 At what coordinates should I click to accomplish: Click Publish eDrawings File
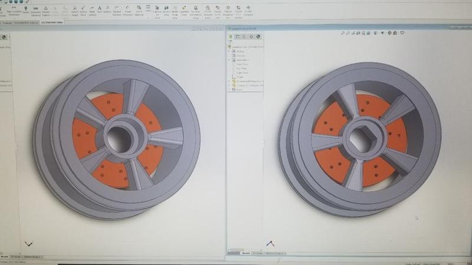coord(228,12)
